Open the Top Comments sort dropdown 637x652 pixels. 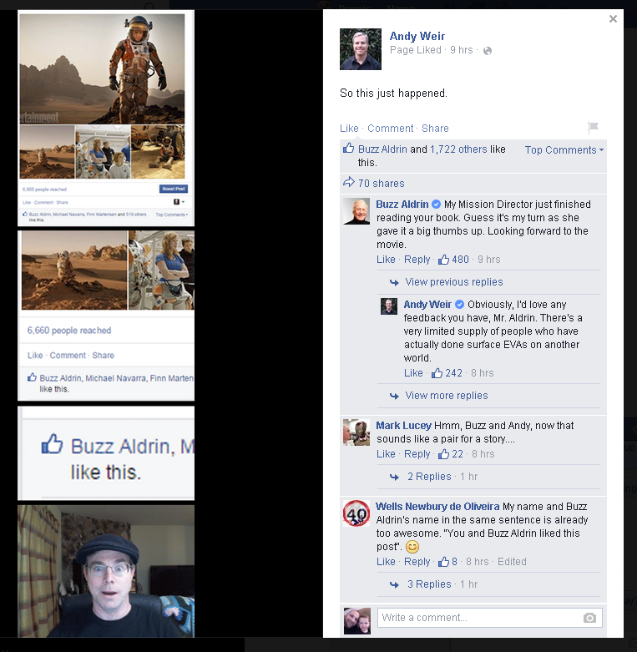pyautogui.click(x=564, y=149)
